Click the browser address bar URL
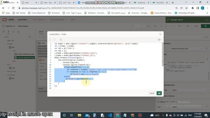Viewport: 210px width, 118px height. (x=83, y=8)
